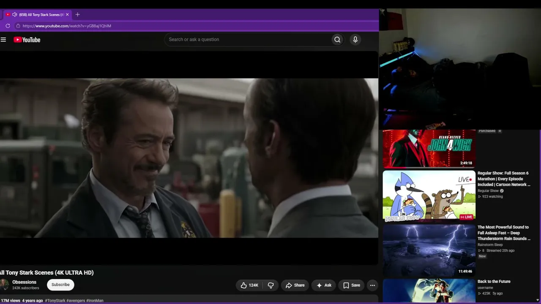This screenshot has width=541, height=304.
Task: Visit the Rainstorm Sleep channel name
Action: pyautogui.click(x=490, y=245)
